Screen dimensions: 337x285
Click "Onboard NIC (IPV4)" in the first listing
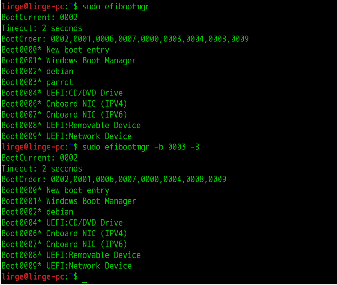(x=87, y=104)
